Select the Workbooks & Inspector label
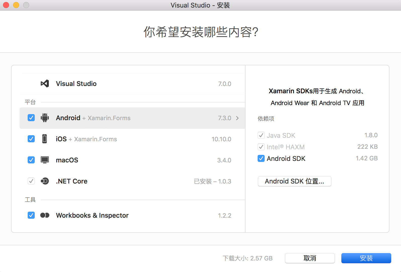The image size is (401, 272). tap(92, 215)
